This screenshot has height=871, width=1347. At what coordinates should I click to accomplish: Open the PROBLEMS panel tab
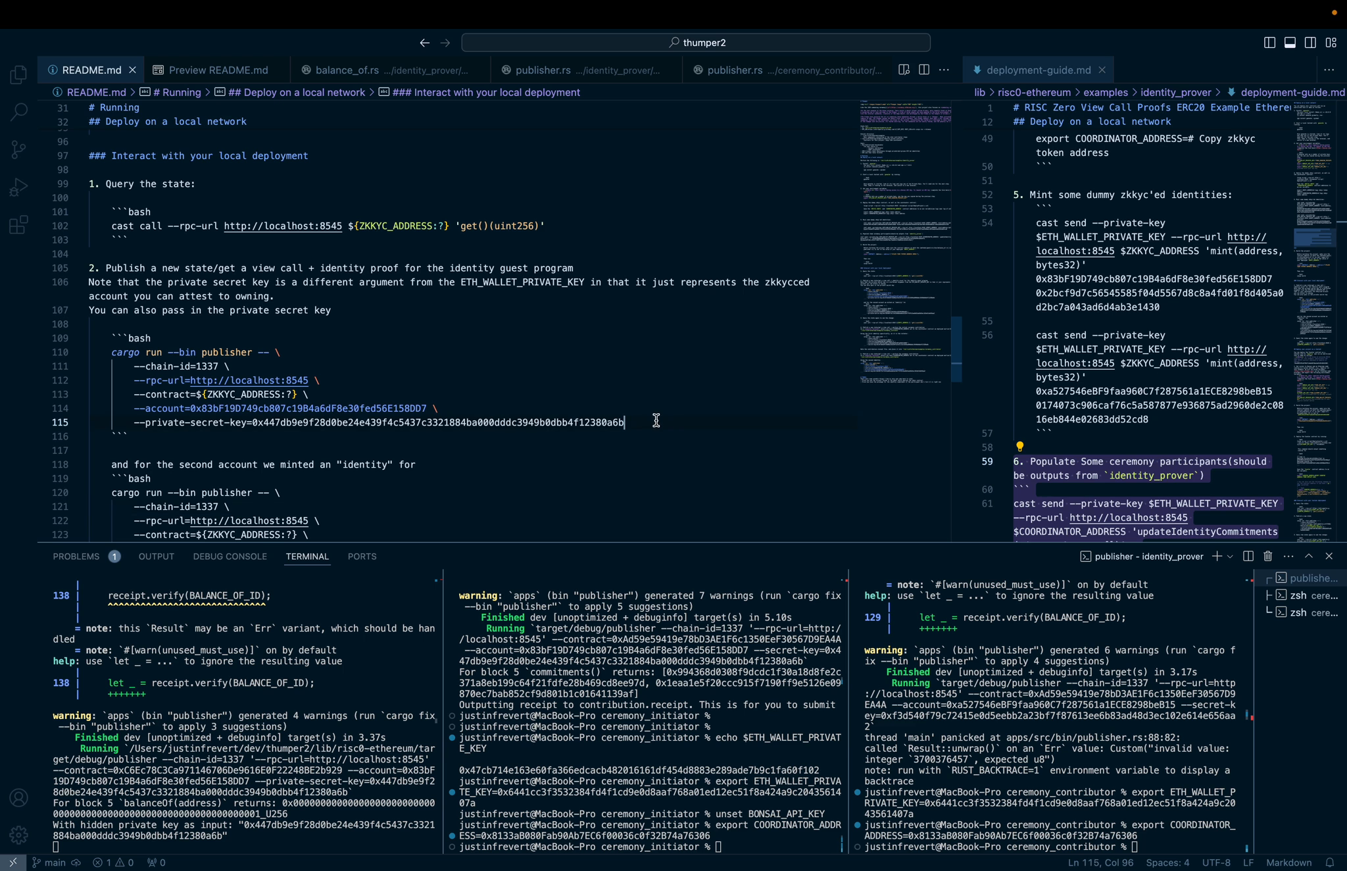(x=76, y=557)
